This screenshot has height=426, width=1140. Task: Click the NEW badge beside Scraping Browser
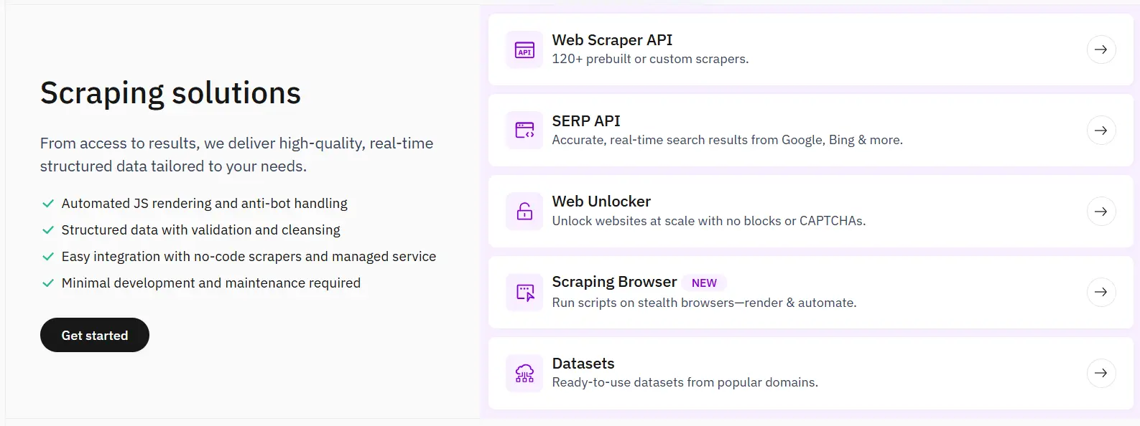704,283
